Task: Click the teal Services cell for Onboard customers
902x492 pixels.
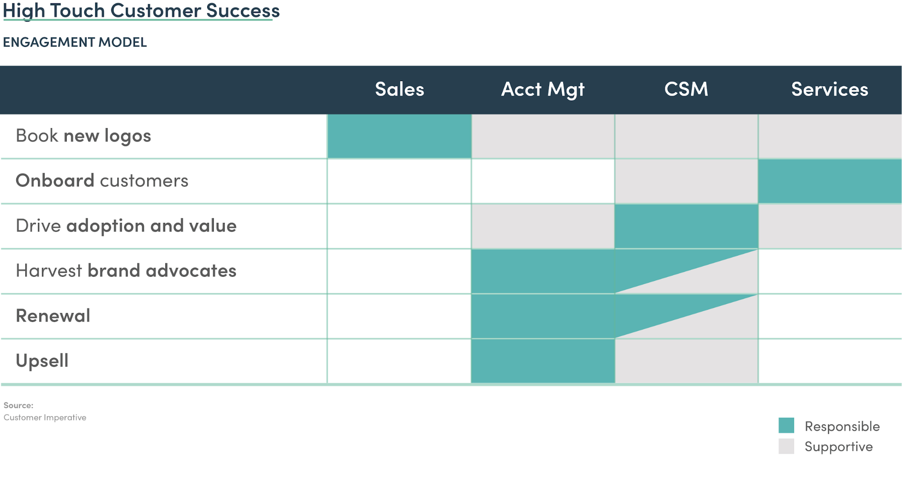Action: 829,181
